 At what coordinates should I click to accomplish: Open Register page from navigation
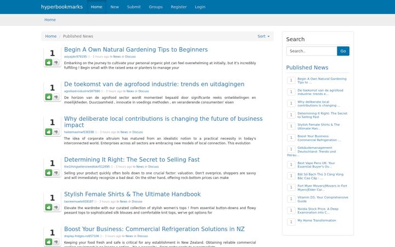click(179, 7)
